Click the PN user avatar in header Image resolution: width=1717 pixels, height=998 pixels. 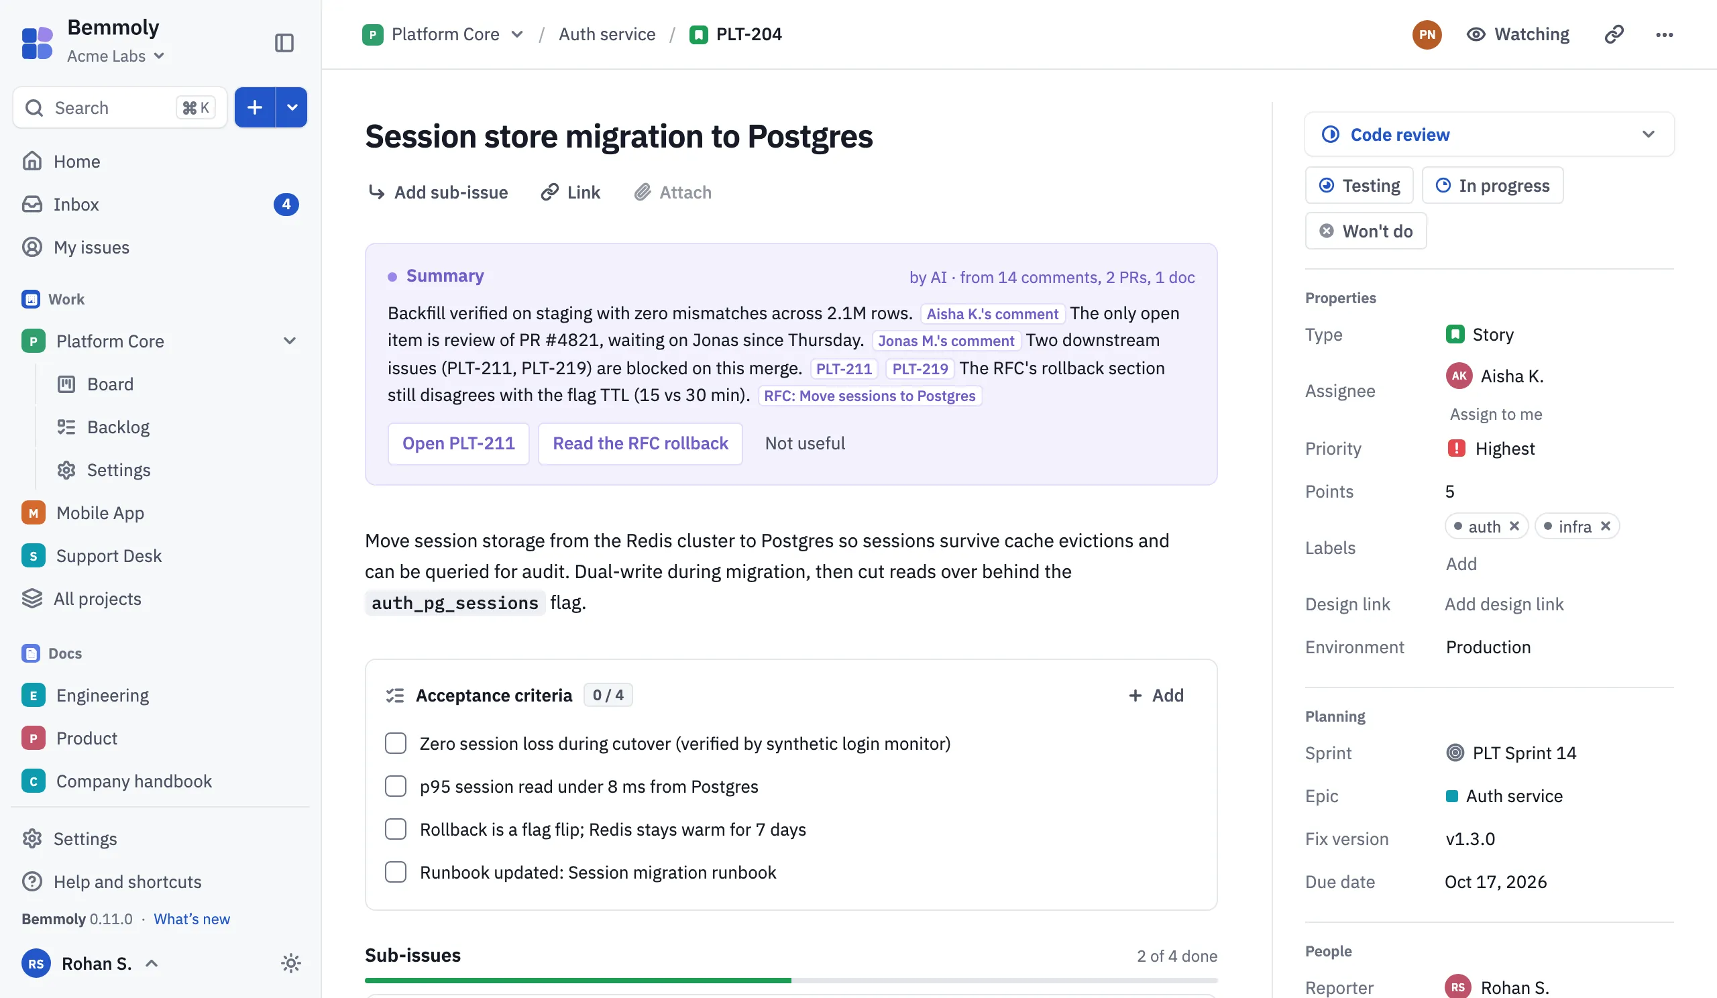pyautogui.click(x=1427, y=34)
